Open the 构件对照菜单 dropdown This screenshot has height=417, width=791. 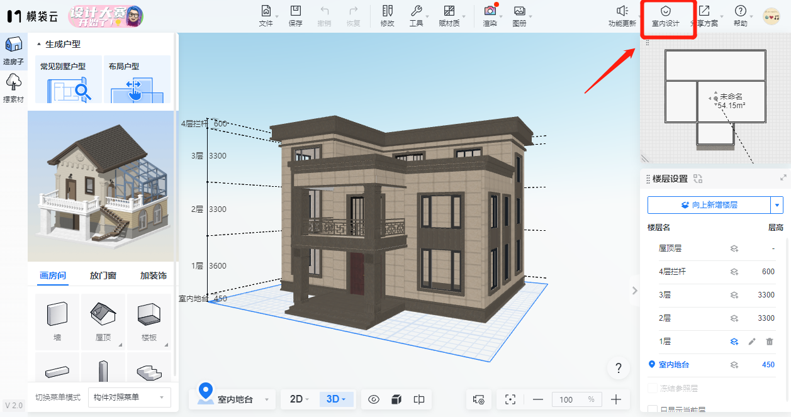(129, 397)
